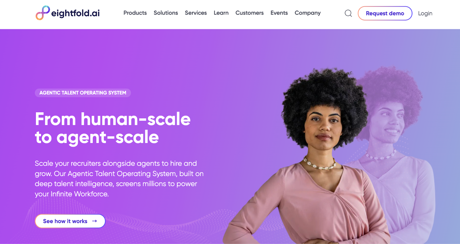The width and height of the screenshot is (460, 244).
Task: Open the Services menu
Action: 196,13
